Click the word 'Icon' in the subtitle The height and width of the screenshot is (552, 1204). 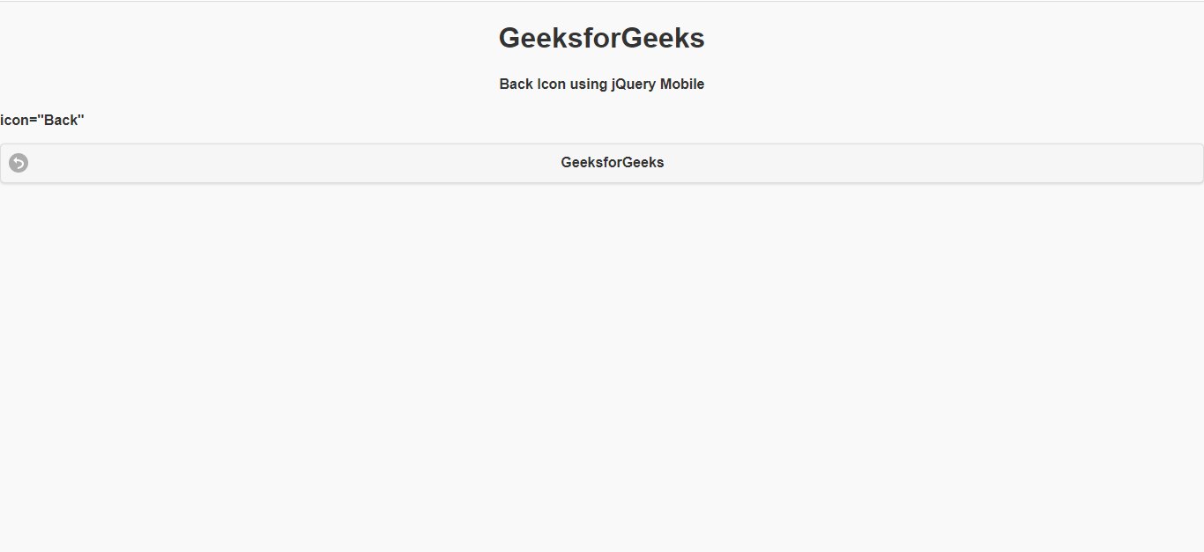[552, 85]
